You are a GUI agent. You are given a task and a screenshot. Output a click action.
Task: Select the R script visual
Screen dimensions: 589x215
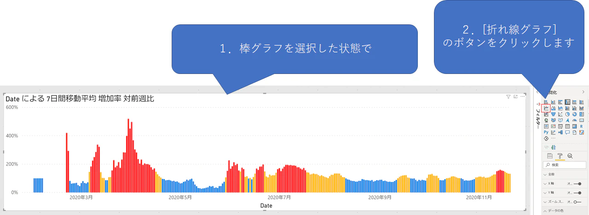582,126
